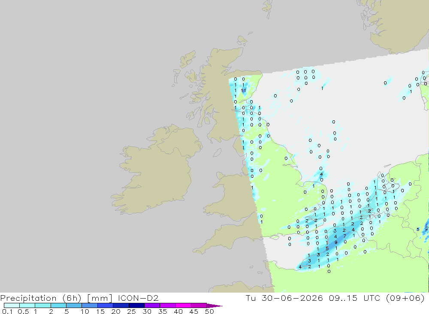Click the 5–10 mm legend color swatch

click(74, 305)
